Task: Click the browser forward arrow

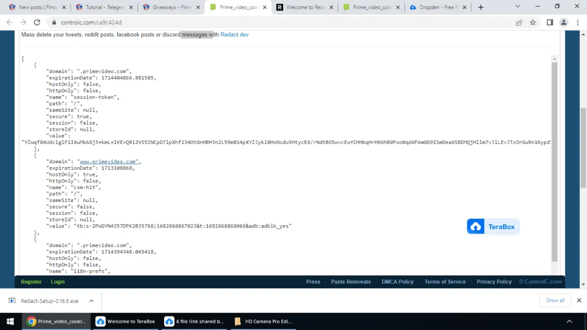Action: (x=23, y=22)
